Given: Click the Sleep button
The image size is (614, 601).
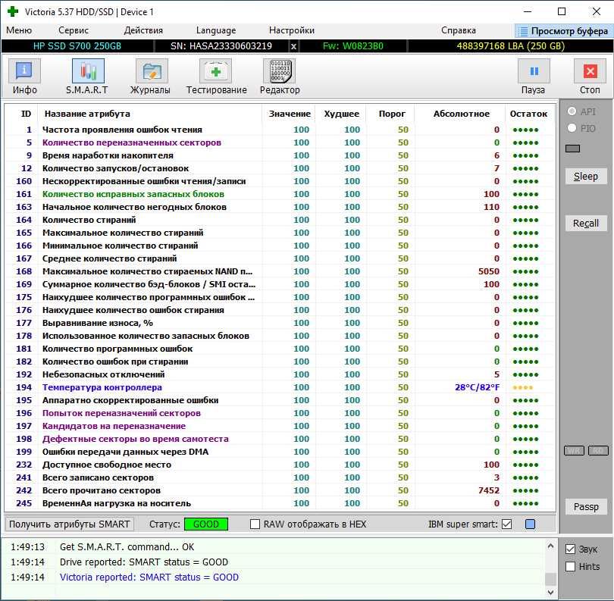Looking at the screenshot, I should point(586,177).
